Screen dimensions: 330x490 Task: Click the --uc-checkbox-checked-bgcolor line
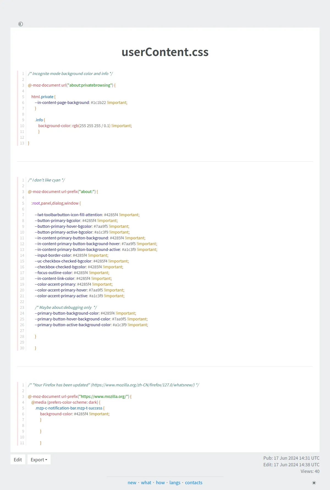82,261
